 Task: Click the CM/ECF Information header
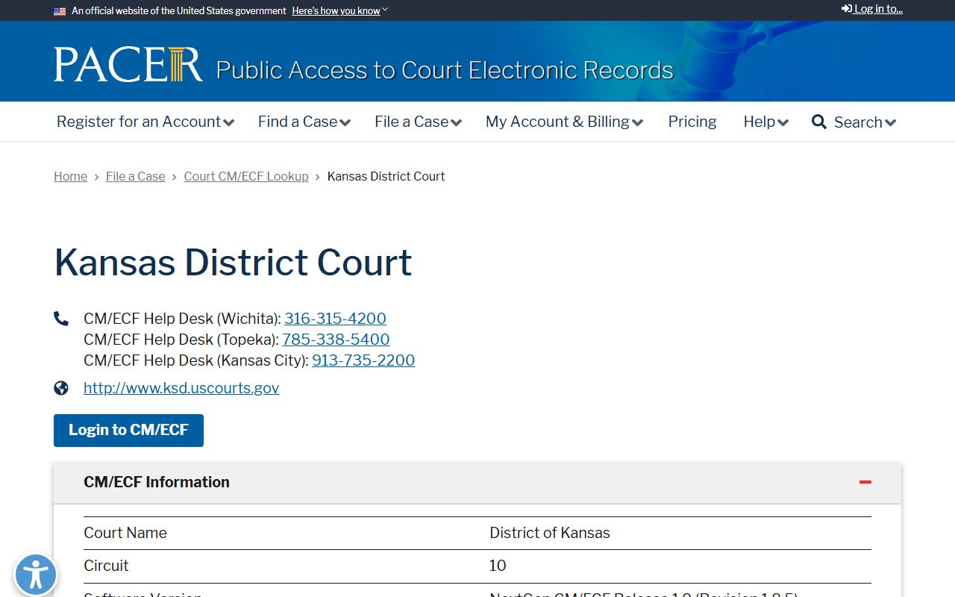[477, 482]
